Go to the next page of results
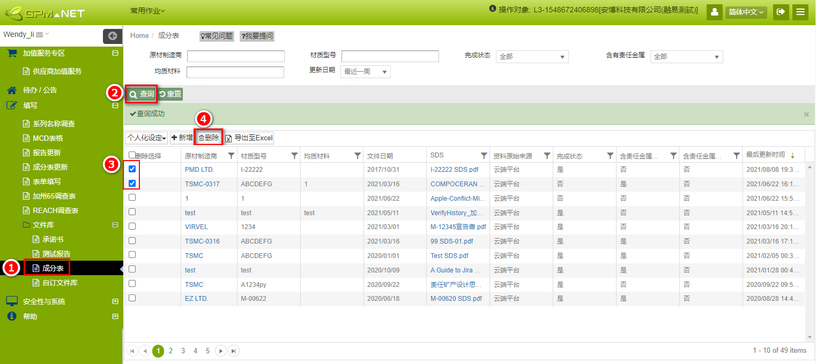The width and height of the screenshot is (816, 364). tap(220, 351)
